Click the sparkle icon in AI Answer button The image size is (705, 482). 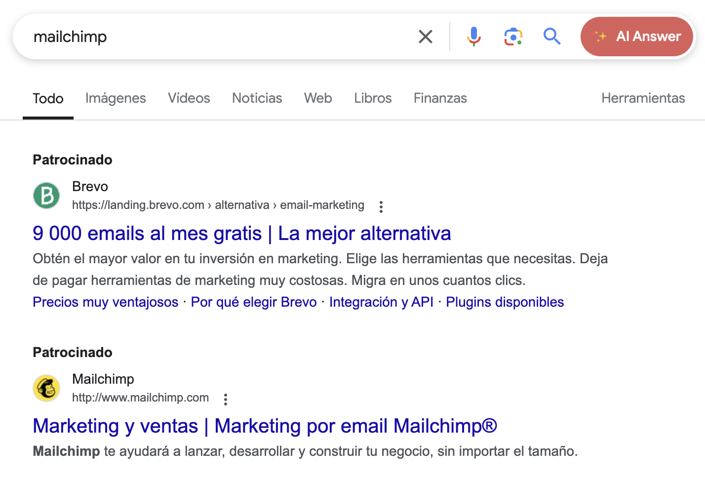tap(600, 37)
